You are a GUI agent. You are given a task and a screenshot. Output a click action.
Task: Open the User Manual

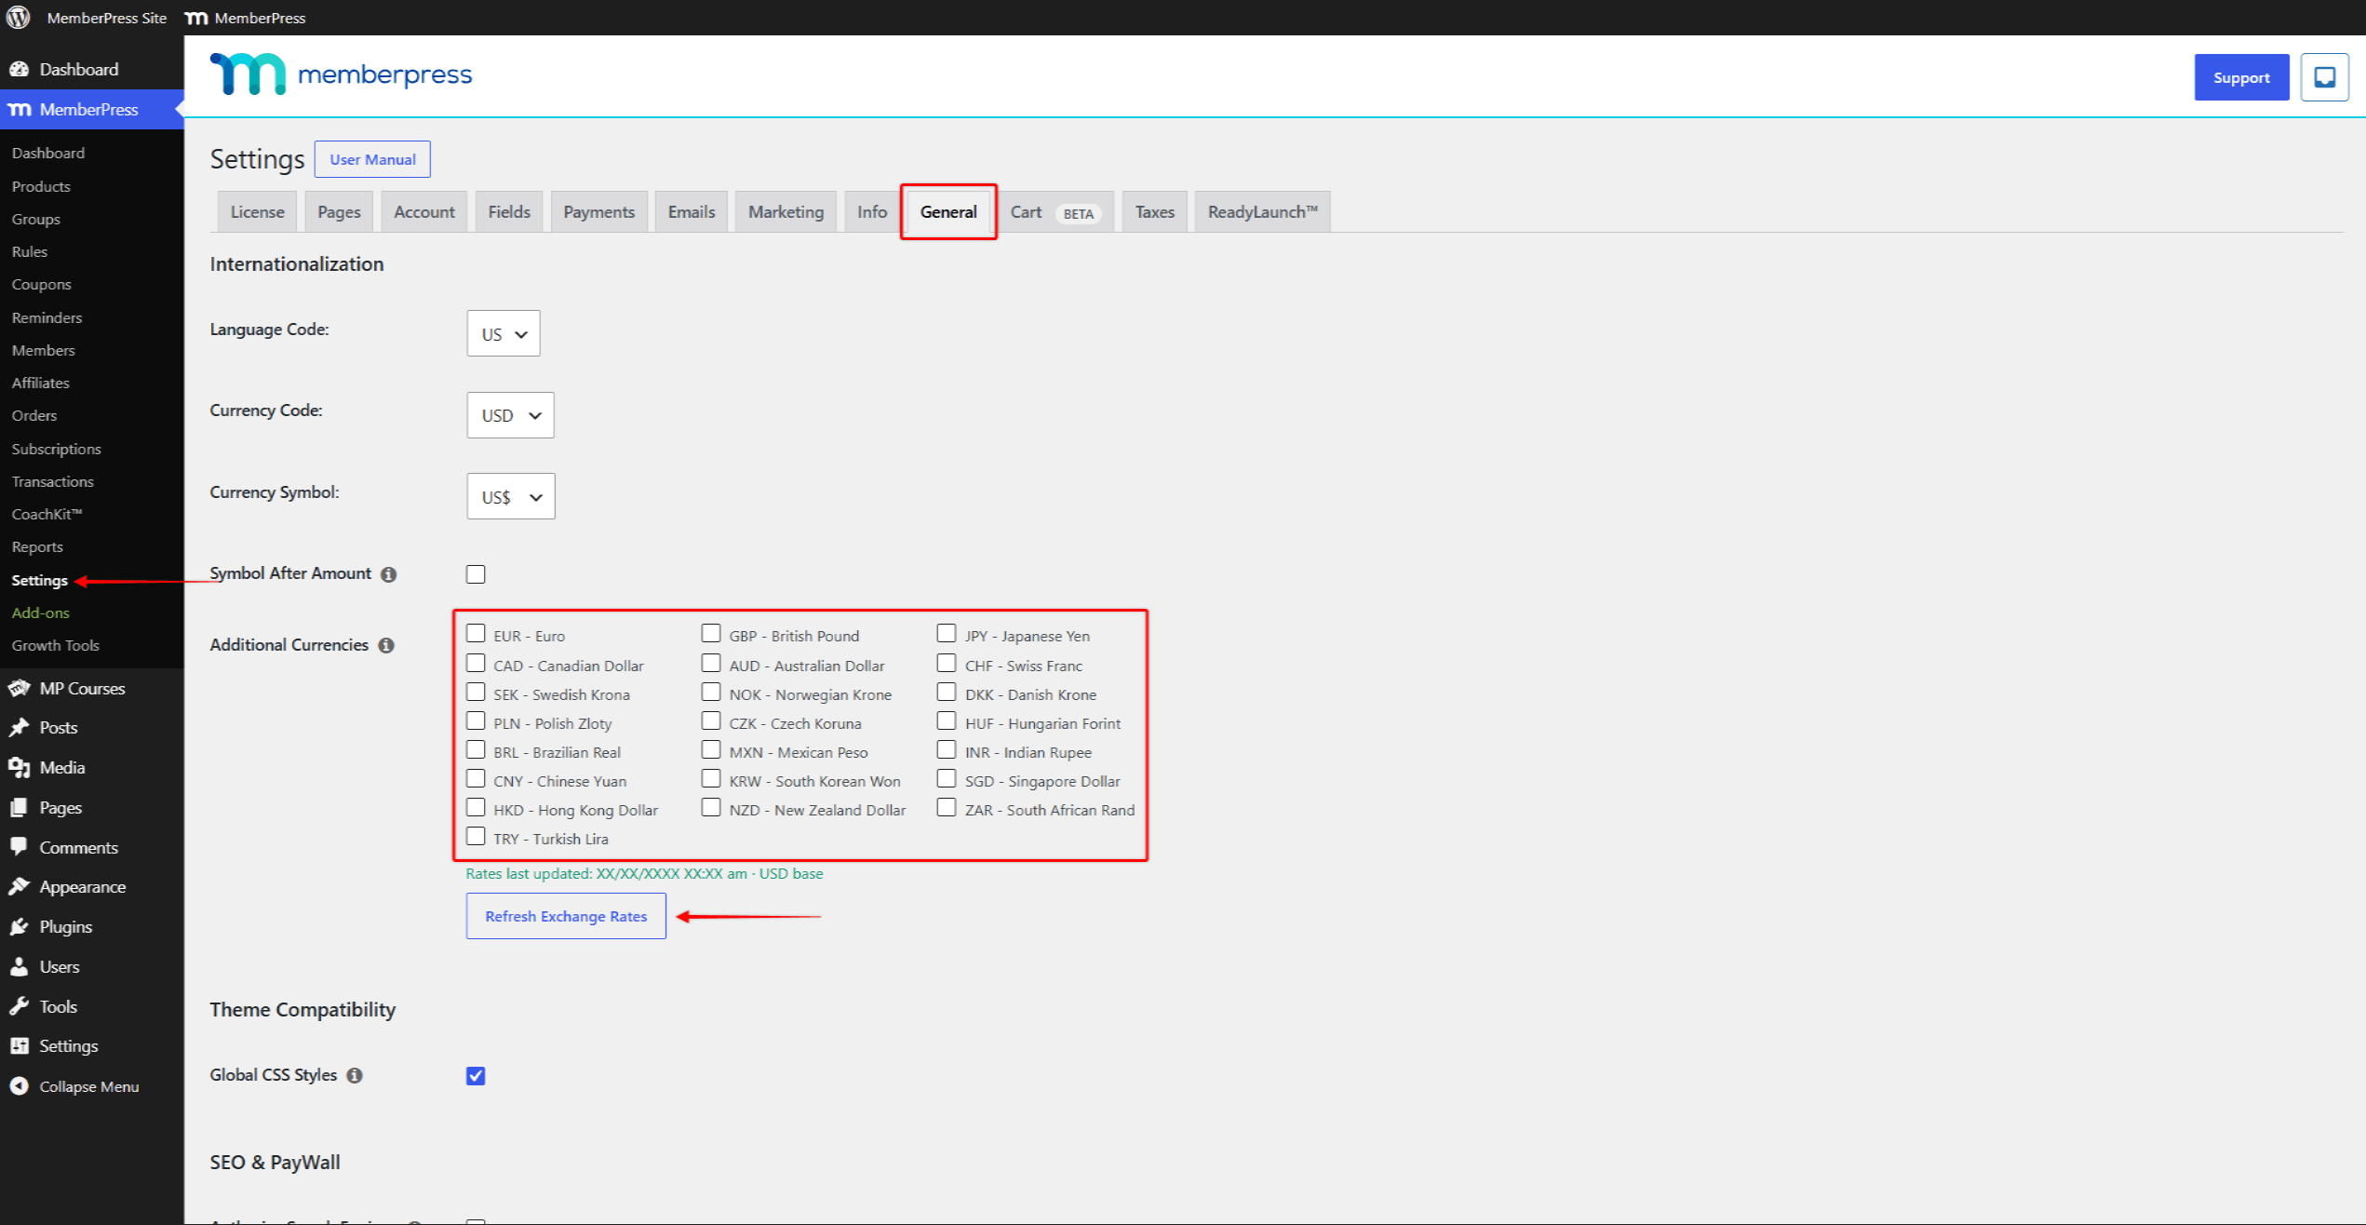pos(372,159)
